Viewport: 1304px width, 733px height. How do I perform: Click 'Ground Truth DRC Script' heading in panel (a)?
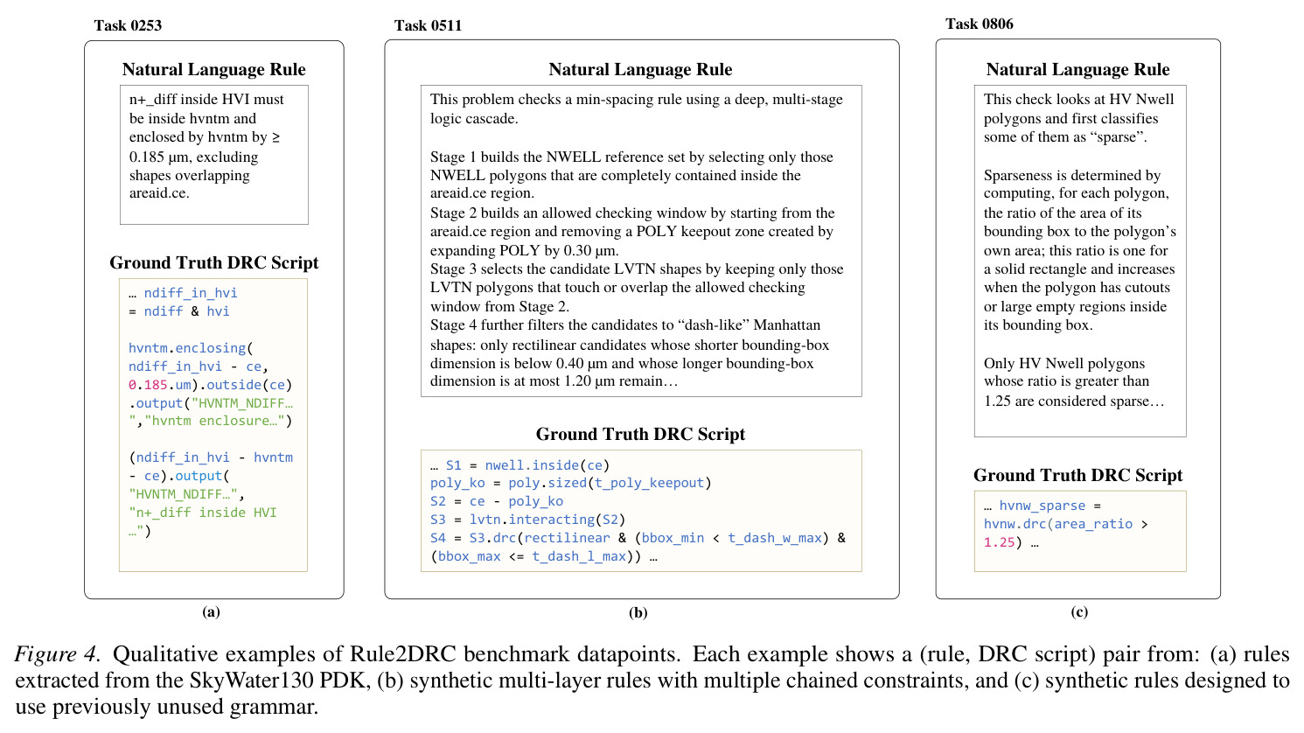pyautogui.click(x=214, y=263)
